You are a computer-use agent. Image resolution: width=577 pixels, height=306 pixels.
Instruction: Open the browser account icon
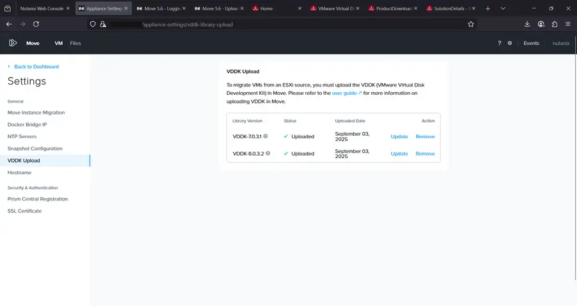pyautogui.click(x=541, y=24)
